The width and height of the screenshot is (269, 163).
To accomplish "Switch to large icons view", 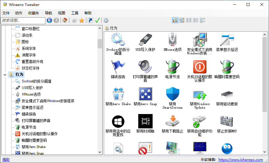I will [x=175, y=20].
